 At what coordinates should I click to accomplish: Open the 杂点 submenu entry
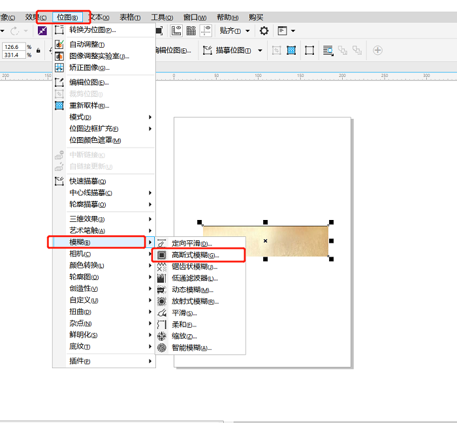coord(104,323)
